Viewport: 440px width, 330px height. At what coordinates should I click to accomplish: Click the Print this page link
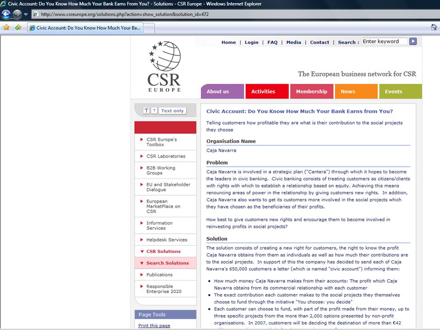[x=154, y=325]
